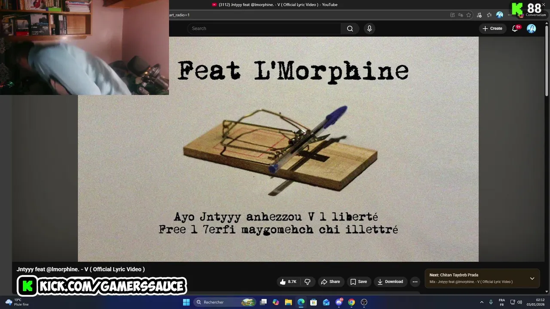This screenshot has height=309, width=550.
Task: Download the video
Action: pyautogui.click(x=390, y=282)
